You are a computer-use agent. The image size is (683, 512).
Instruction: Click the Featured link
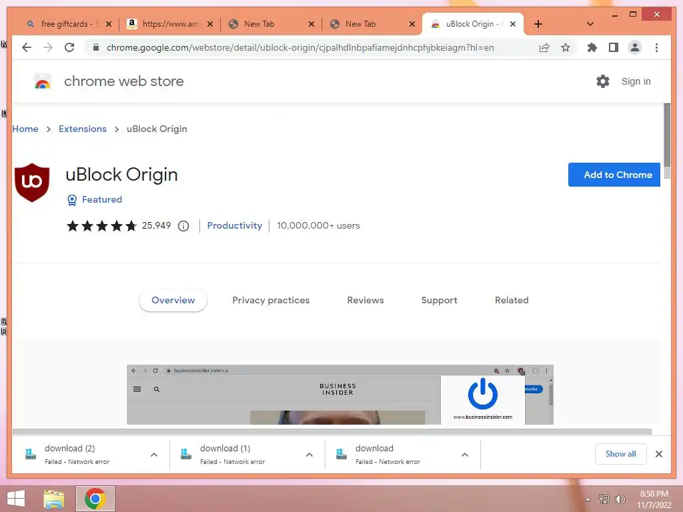(102, 199)
